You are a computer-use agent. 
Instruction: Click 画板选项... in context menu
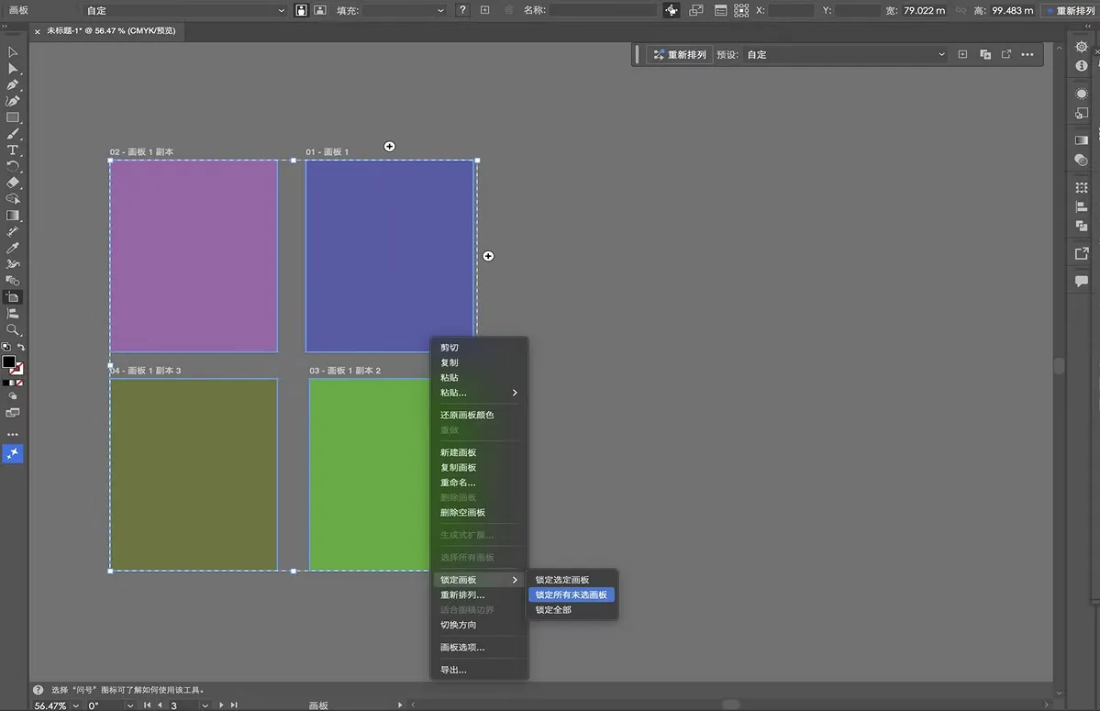(x=462, y=648)
